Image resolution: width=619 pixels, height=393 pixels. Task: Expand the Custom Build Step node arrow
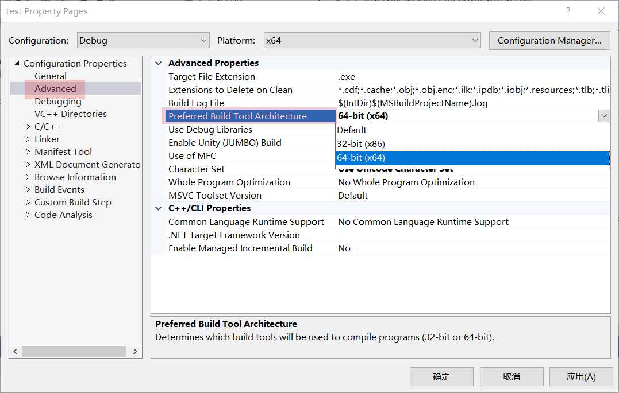28,202
